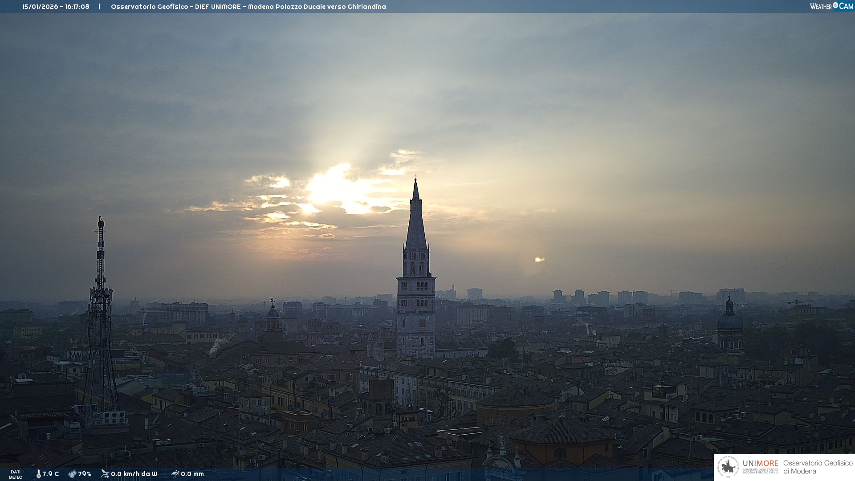This screenshot has width=855, height=481.
Task: Click the UNIMORE horseman seal emblem
Action: coord(729,467)
